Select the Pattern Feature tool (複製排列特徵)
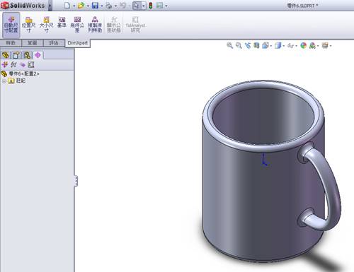354x272 pixels. (95, 25)
